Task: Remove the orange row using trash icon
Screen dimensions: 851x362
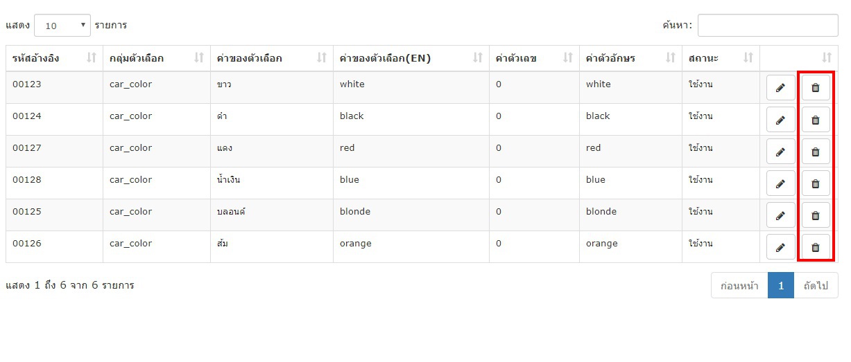Action: (816, 247)
